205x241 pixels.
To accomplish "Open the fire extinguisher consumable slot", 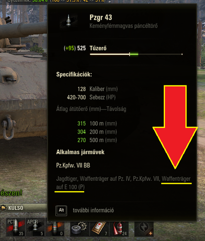I will coord(119,228).
